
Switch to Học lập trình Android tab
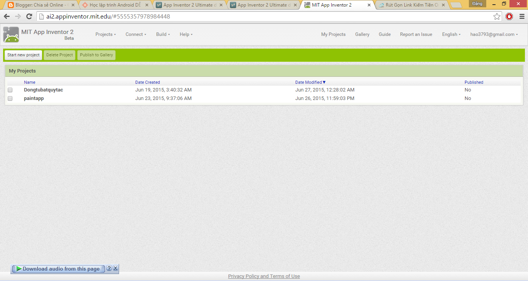tap(115, 5)
